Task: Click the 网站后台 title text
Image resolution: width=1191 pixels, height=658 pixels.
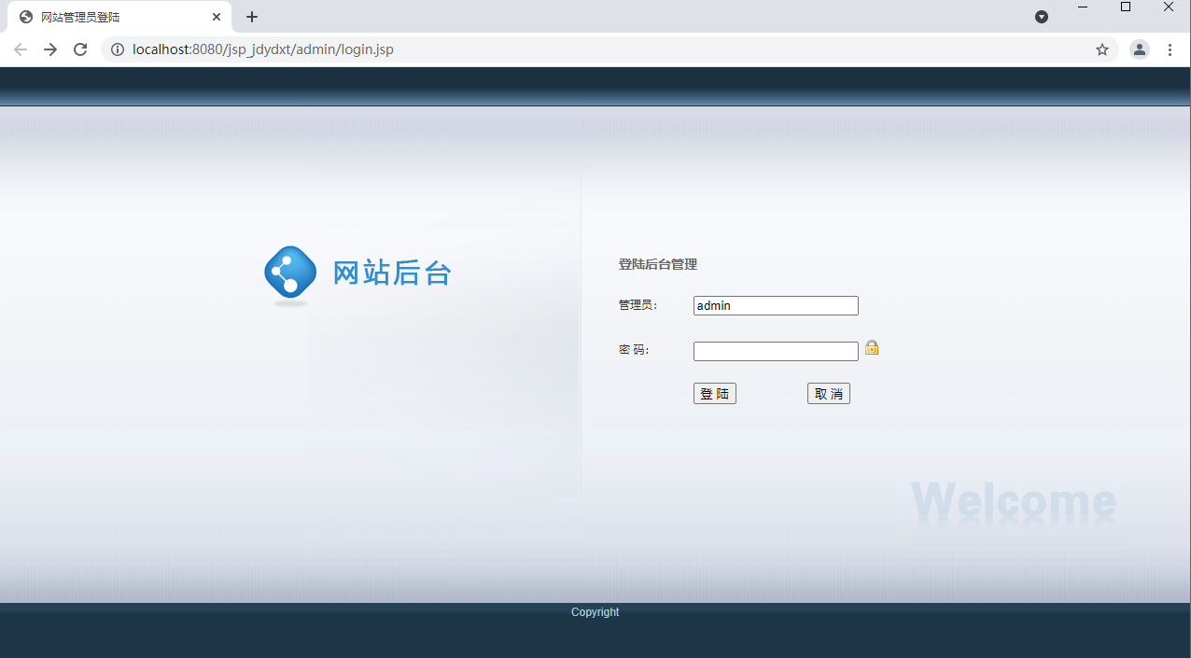Action: point(392,273)
